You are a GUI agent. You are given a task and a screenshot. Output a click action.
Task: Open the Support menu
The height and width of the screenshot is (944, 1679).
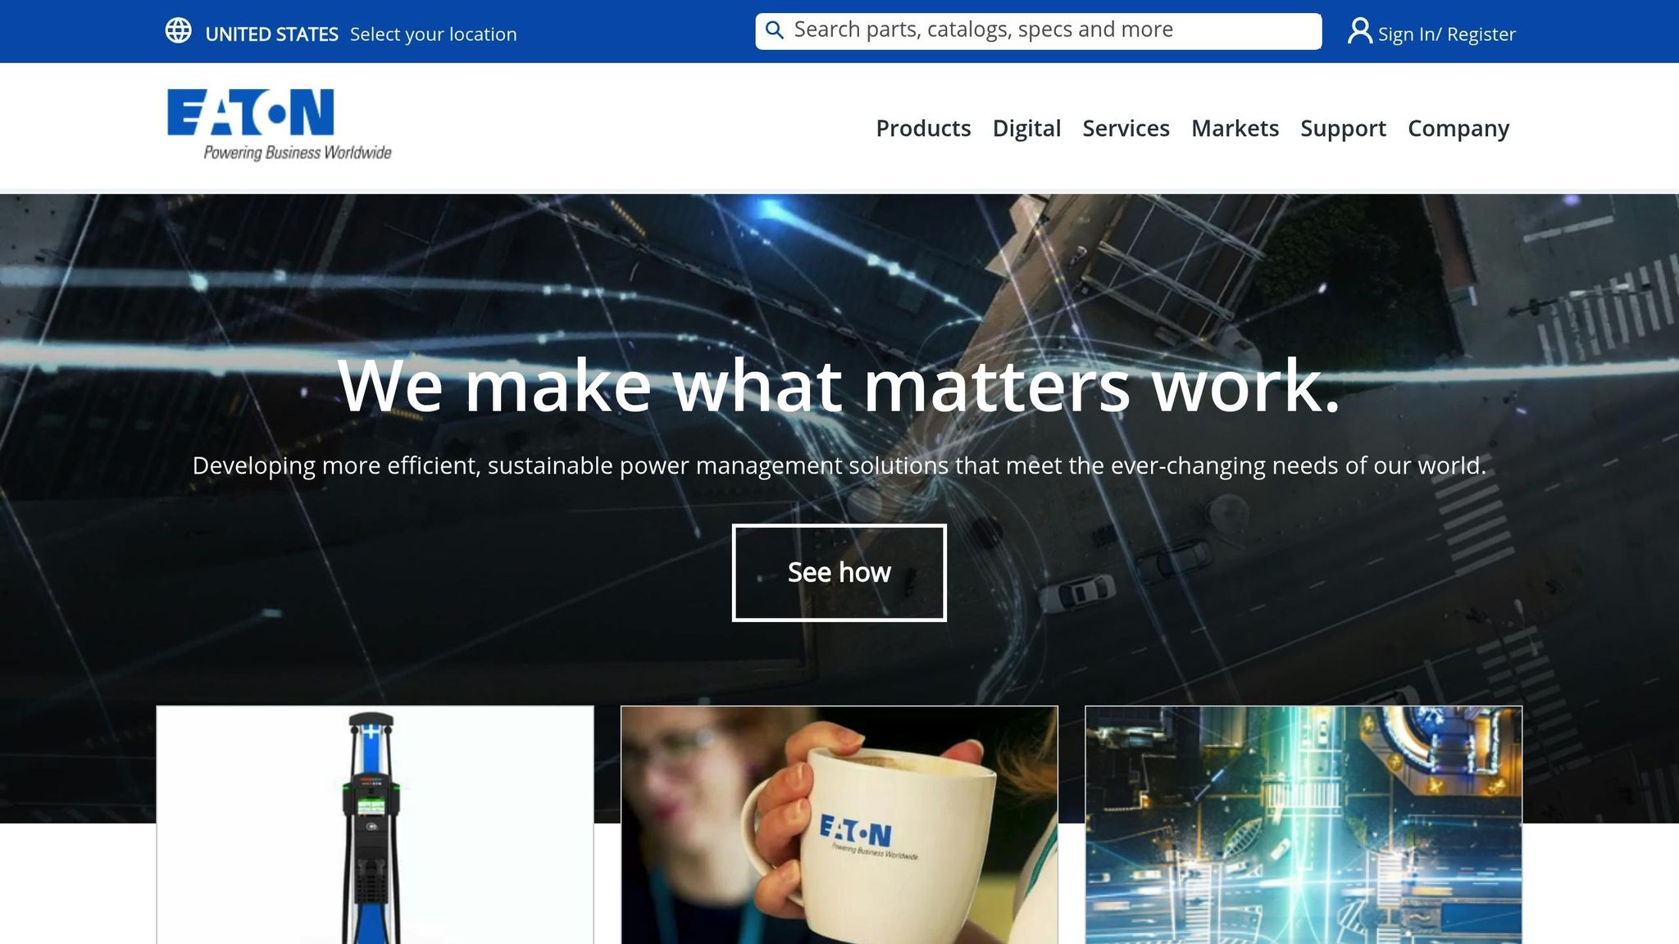tap(1343, 129)
